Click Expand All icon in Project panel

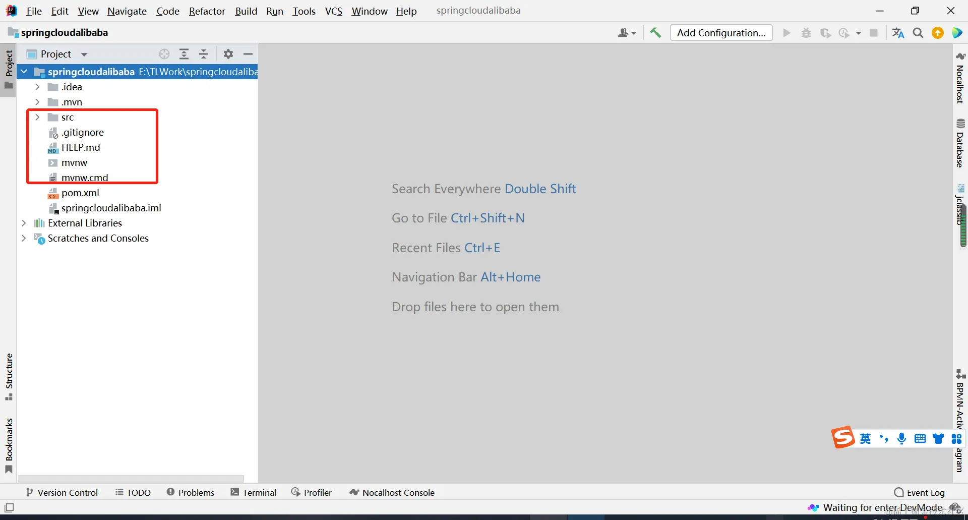[184, 54]
